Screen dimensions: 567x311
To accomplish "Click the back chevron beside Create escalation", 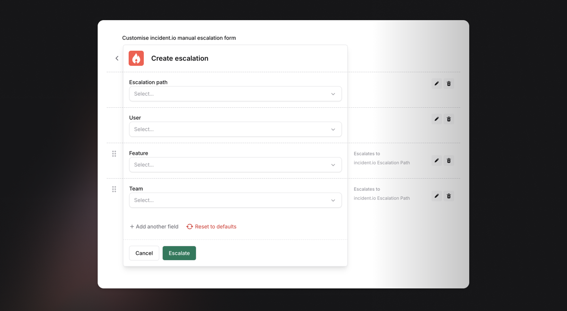I will 117,58.
